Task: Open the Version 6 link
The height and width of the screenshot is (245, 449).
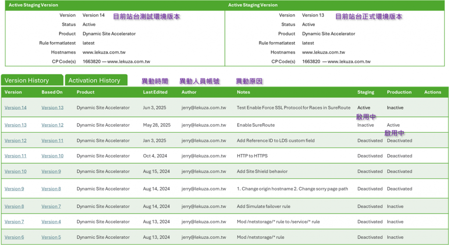Action: click(x=14, y=237)
